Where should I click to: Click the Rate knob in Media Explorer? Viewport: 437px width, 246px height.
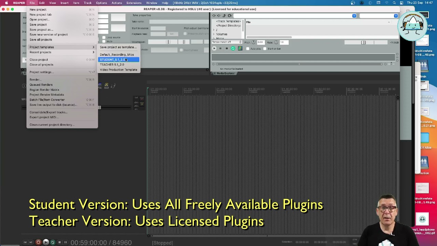tap(276, 42)
